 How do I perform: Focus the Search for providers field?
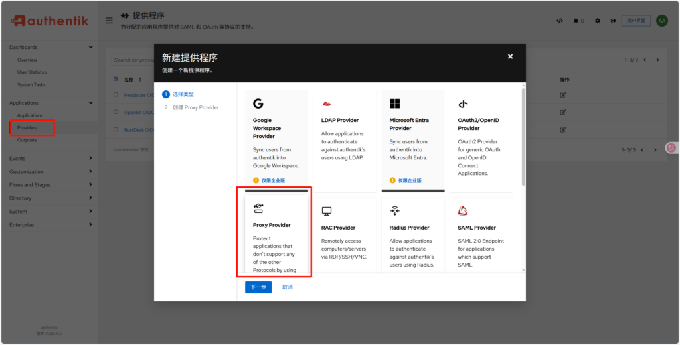click(132, 60)
